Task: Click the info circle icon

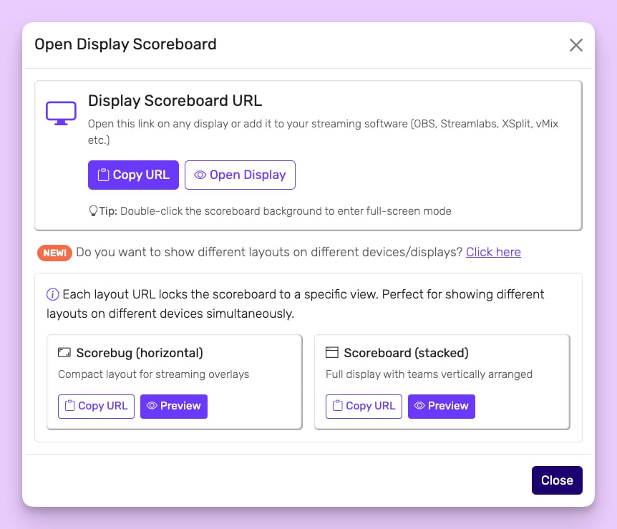Action: coord(52,294)
